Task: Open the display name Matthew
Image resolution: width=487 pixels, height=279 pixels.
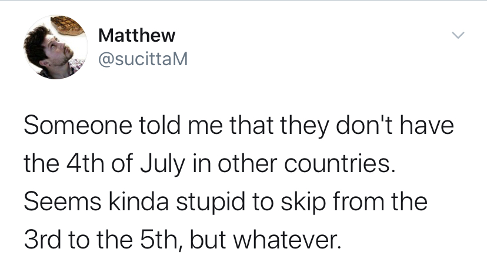Action: pyautogui.click(x=136, y=35)
